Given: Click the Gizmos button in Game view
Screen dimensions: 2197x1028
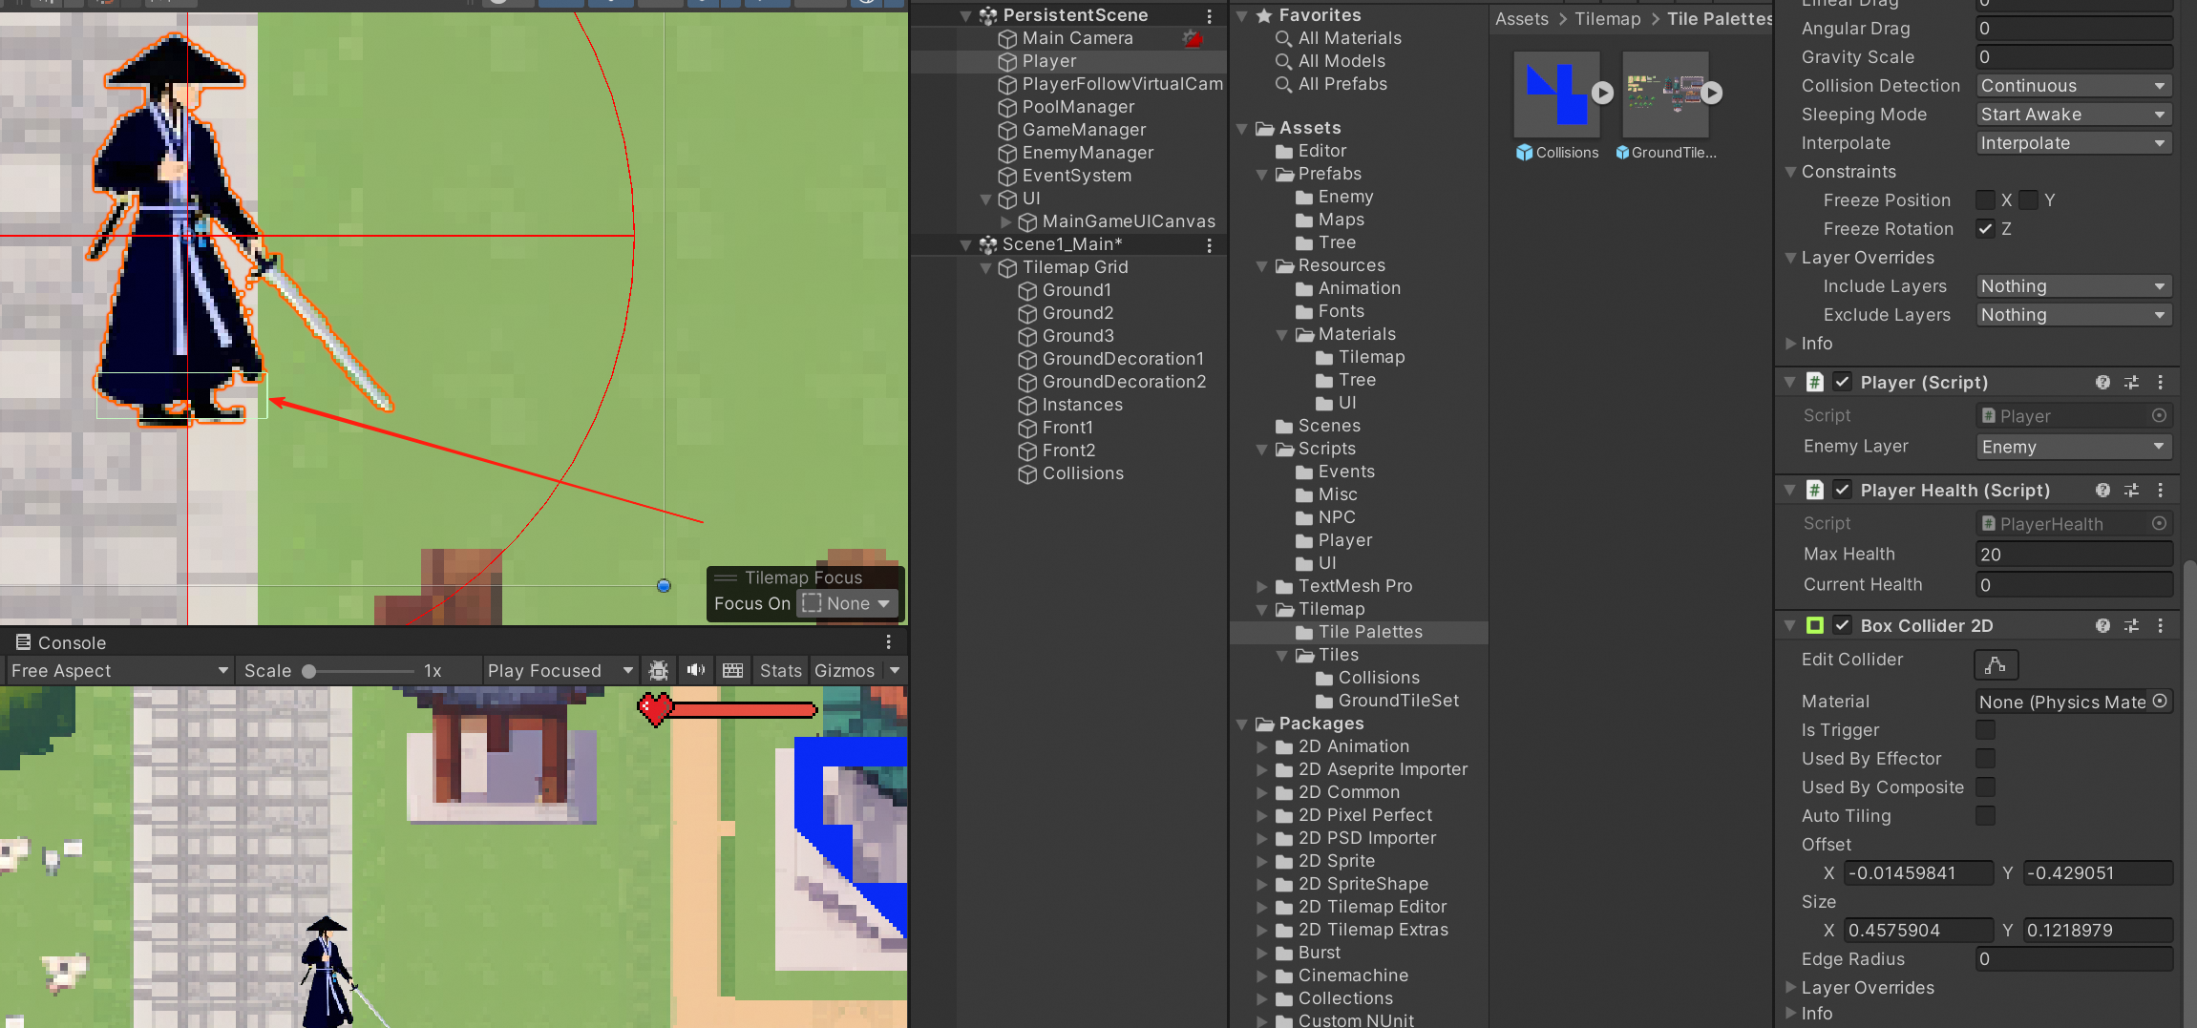Looking at the screenshot, I should click(844, 670).
